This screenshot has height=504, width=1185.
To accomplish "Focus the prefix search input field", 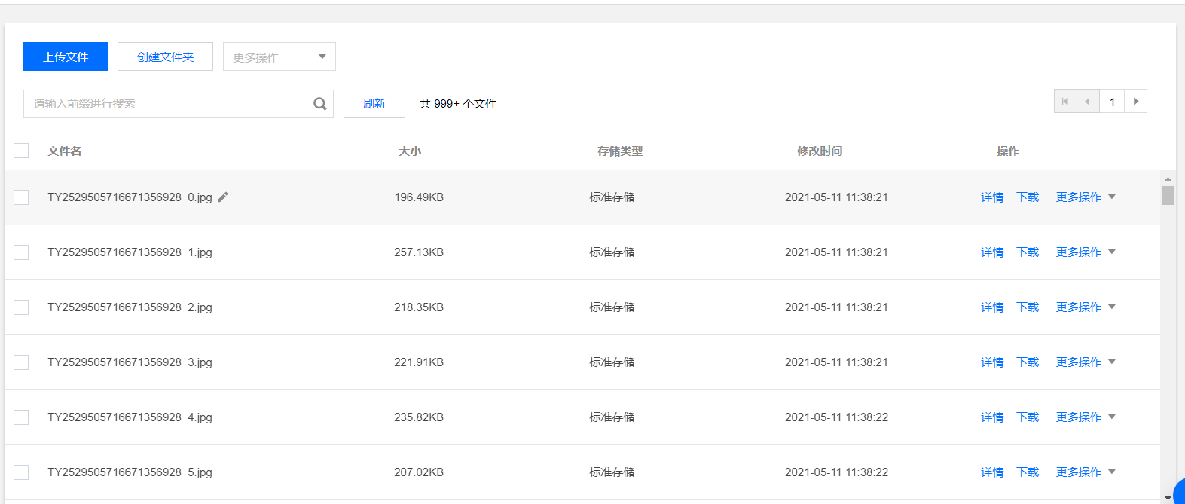I will [x=179, y=104].
